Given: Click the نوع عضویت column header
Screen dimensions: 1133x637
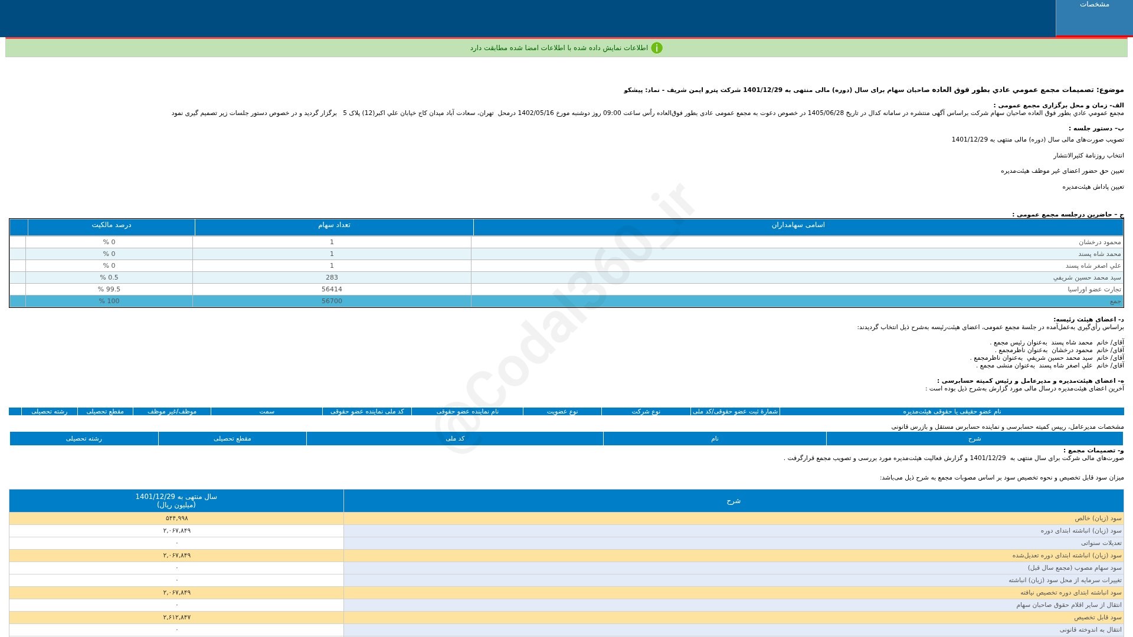Looking at the screenshot, I should coord(562,412).
